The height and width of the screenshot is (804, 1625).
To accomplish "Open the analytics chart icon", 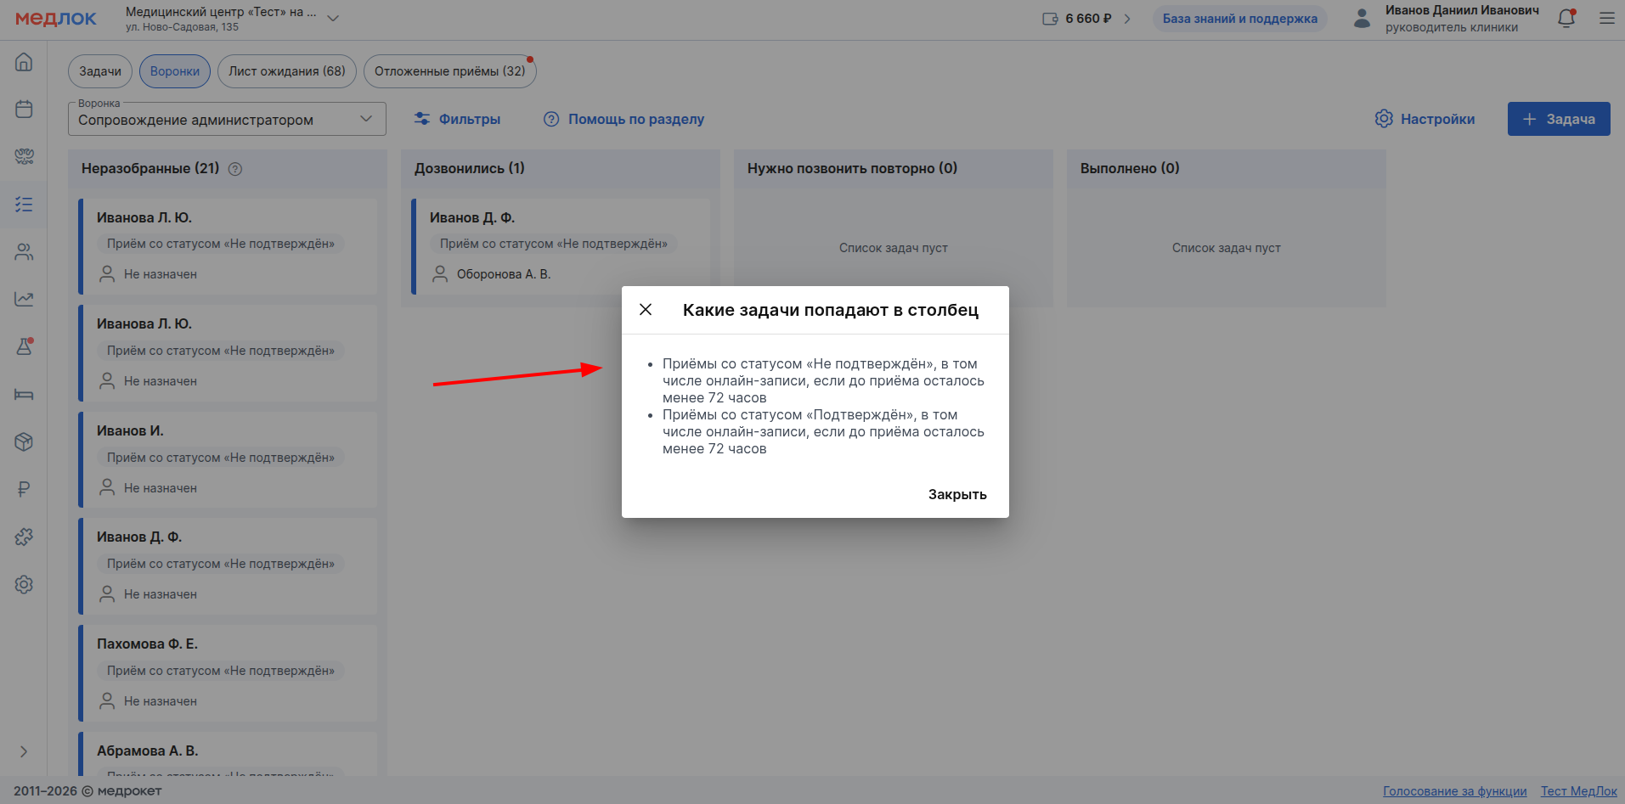I will [x=24, y=299].
